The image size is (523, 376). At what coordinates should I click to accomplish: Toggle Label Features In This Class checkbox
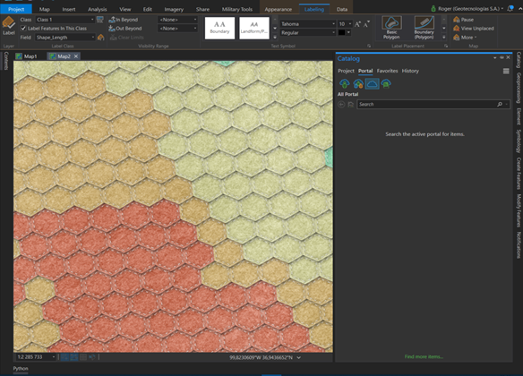coord(23,29)
